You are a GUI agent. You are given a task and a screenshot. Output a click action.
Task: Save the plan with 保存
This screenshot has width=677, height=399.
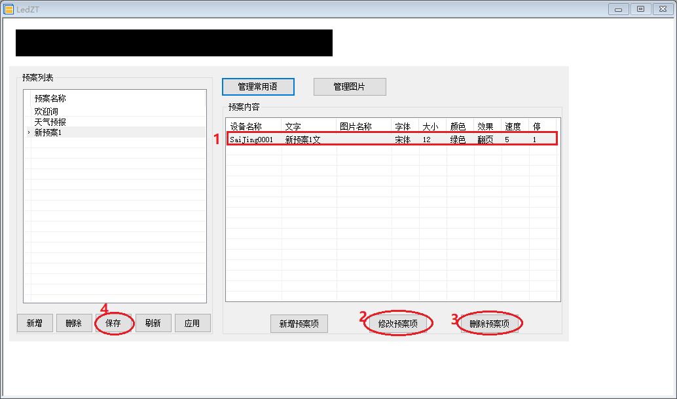coord(113,323)
